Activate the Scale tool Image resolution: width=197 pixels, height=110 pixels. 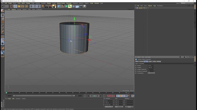point(19,6)
